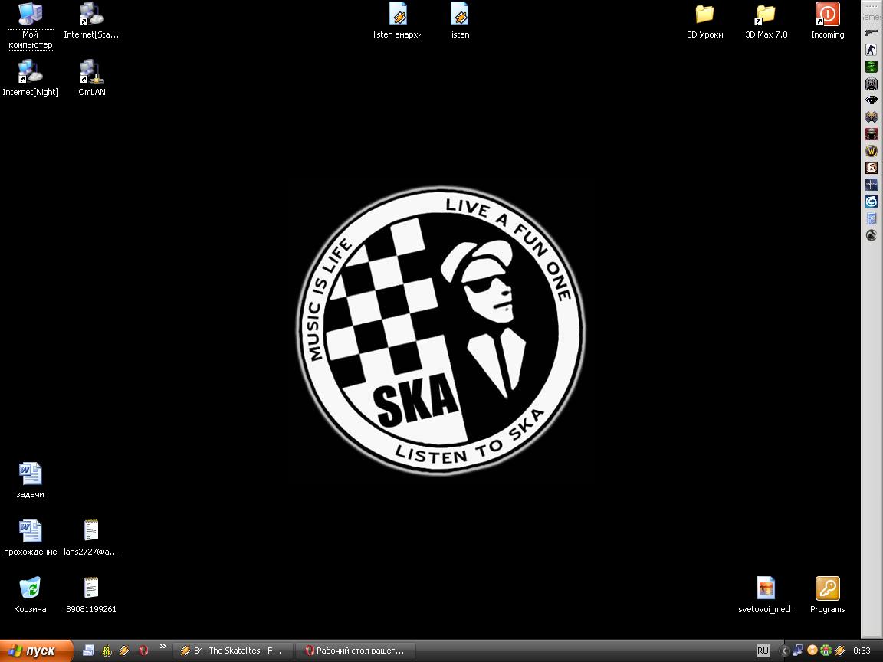Launch Counter-Strike from the games sidebar
Image resolution: width=883 pixels, height=662 pixels.
tap(872, 50)
